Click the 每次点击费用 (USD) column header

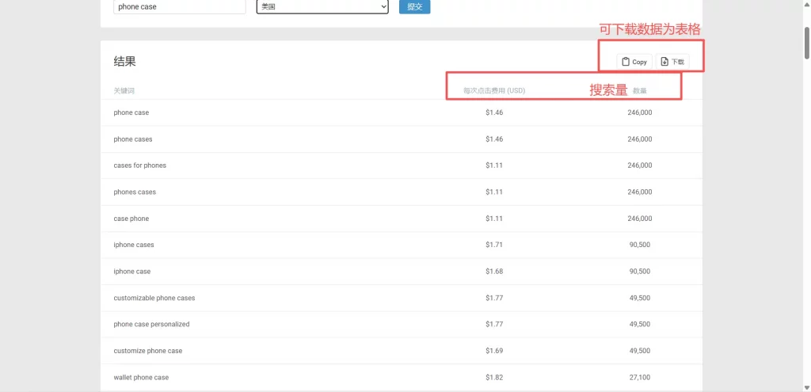click(x=494, y=91)
